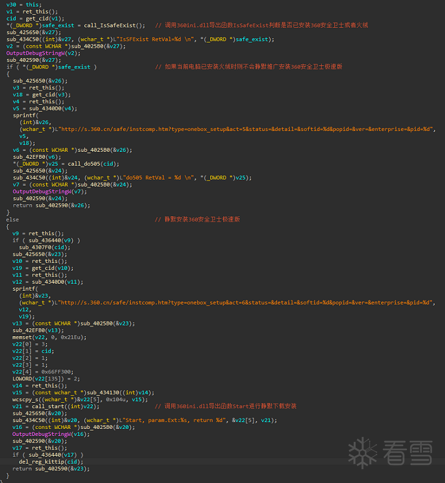Select the line 'v1 = ret_this();'
The image size is (445, 483).
tap(32, 12)
